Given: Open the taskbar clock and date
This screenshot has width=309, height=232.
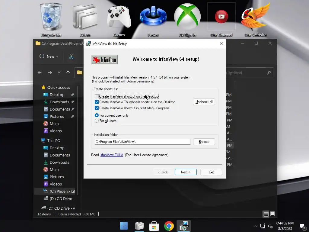Looking at the screenshot, I should point(285,226).
